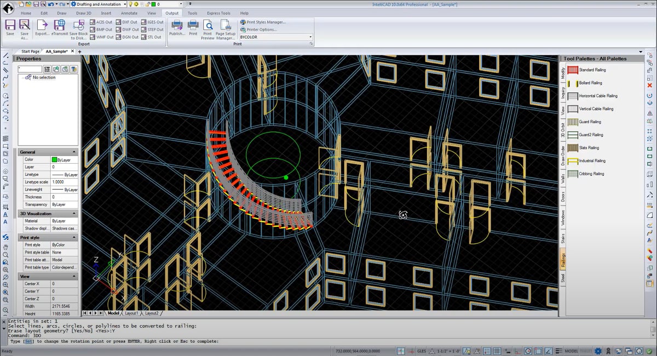
Task: Click the ByLayer color swatch in Properties
Action: [x=55, y=159]
